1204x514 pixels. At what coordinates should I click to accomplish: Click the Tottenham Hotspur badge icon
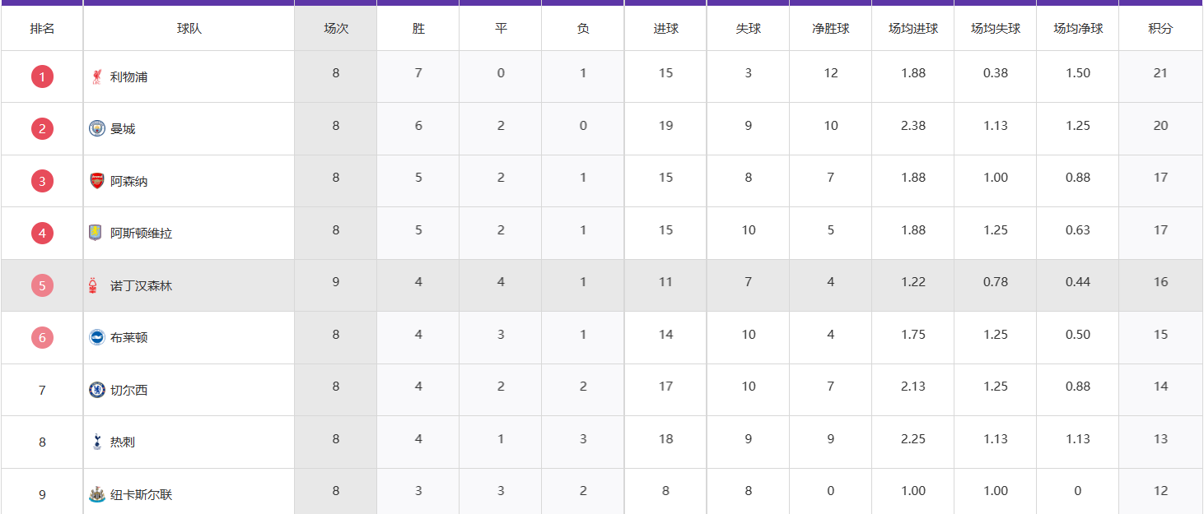[x=97, y=442]
